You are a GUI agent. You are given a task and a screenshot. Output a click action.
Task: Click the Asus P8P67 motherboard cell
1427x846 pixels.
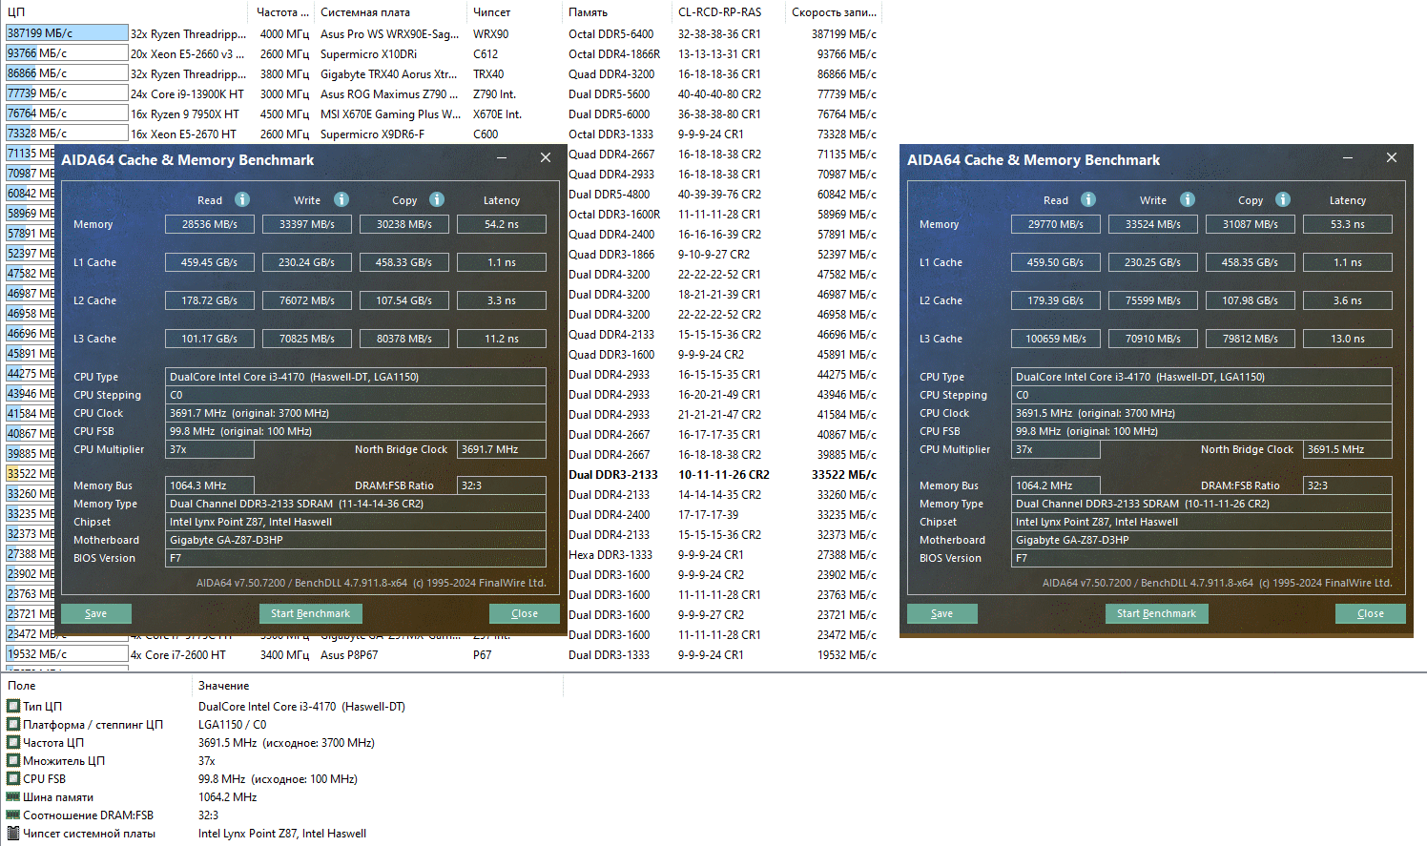tap(349, 654)
